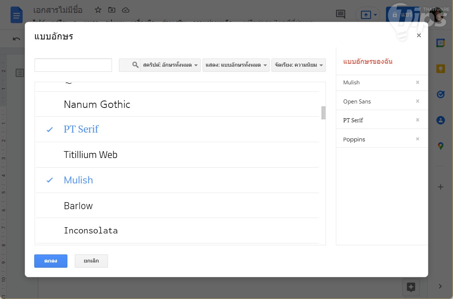Open Google Maps side panel icon

point(440,146)
